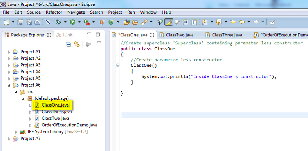The height and width of the screenshot is (151, 308).
Task: Open the New wizard dropdown arrow
Action: (13, 22)
